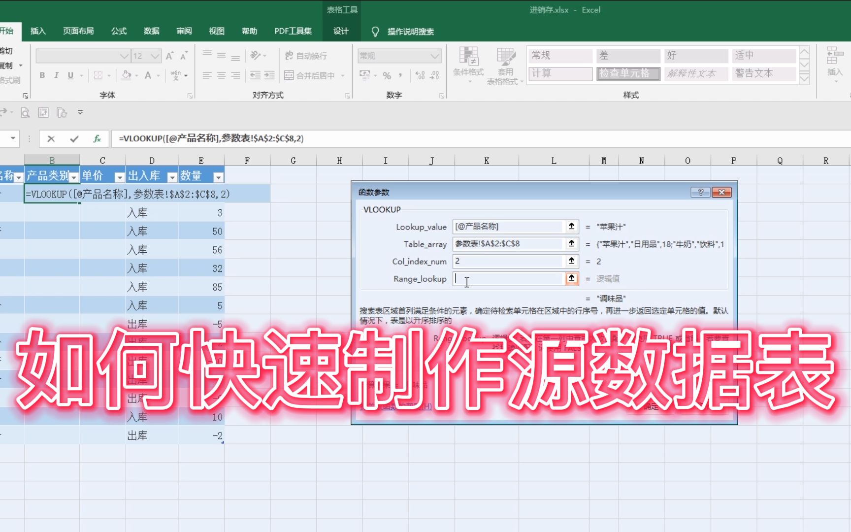The image size is (851, 532).
Task: Cancel formula entry with X icon
Action: pyautogui.click(x=51, y=139)
